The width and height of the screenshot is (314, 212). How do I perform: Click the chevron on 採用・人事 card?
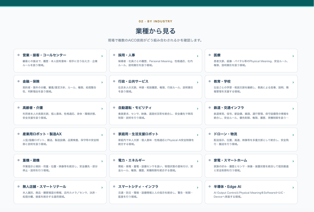(x=197, y=56)
